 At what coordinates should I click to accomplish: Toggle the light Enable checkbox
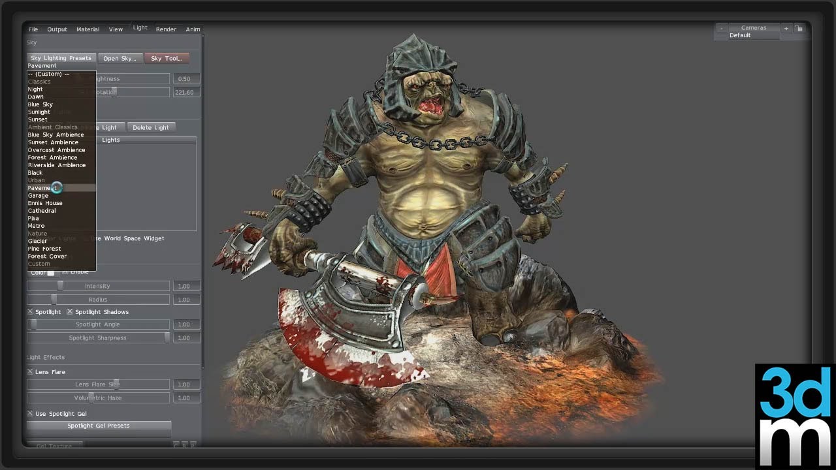(x=65, y=272)
